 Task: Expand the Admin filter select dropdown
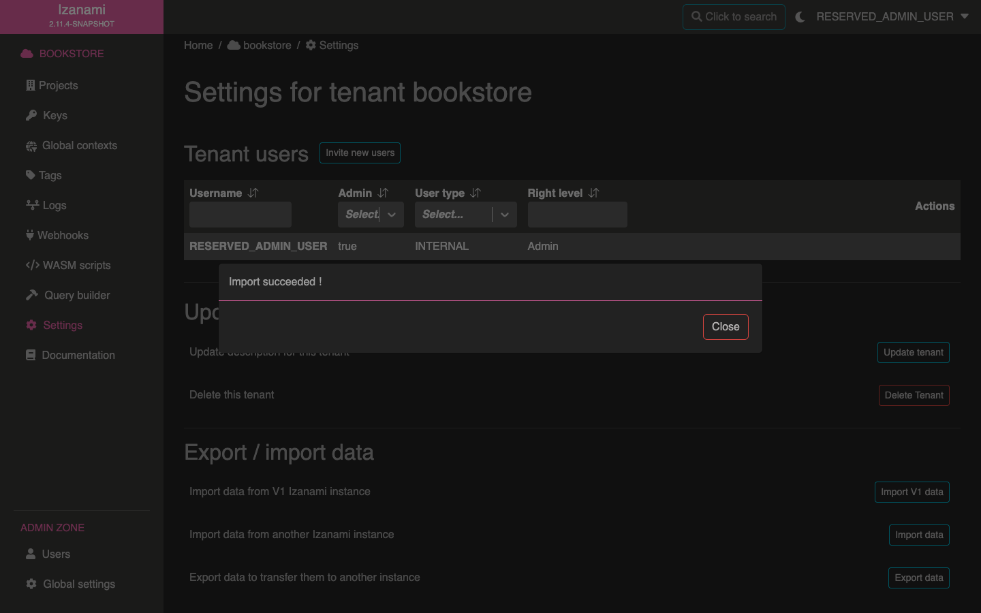(392, 215)
